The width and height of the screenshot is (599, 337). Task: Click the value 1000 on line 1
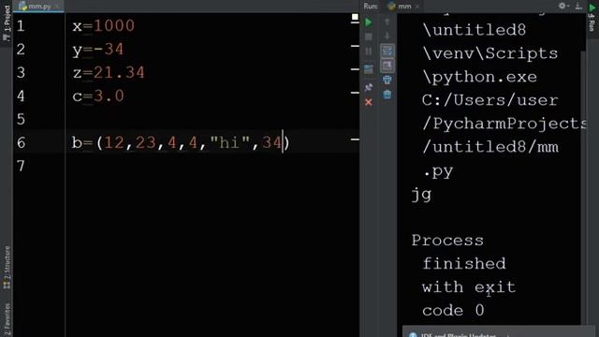coord(114,26)
